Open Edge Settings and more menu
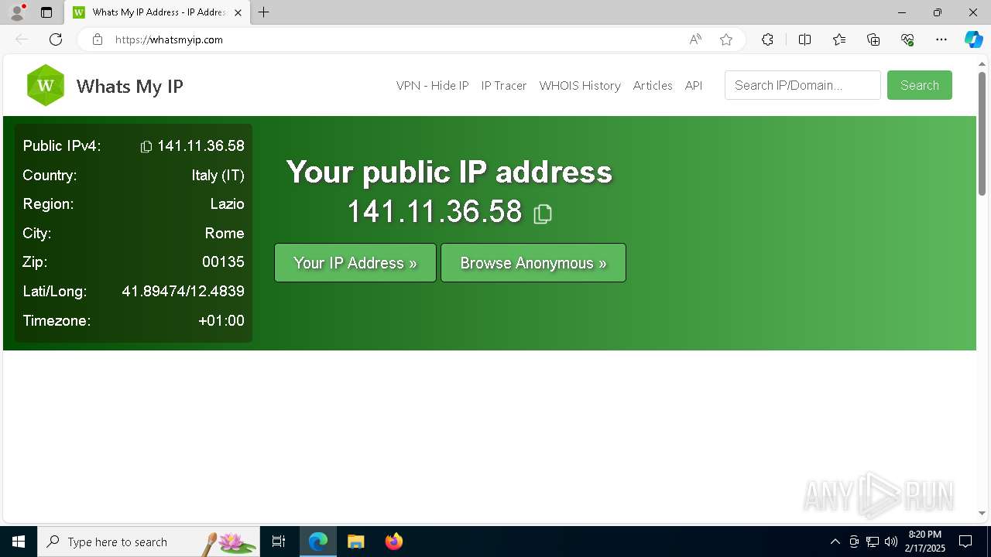 point(941,39)
